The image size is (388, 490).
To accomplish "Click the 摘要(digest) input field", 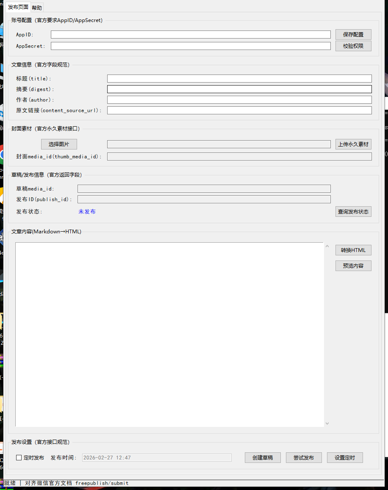I will (x=239, y=89).
